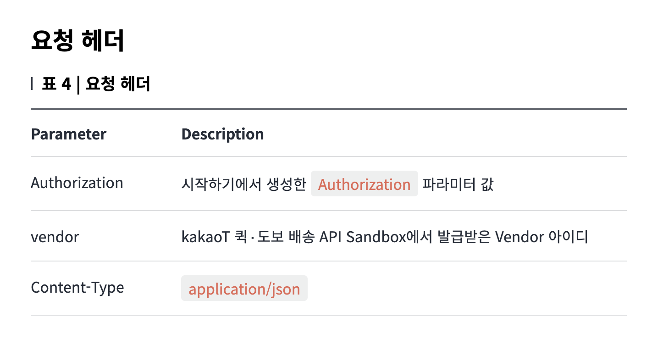Click the thick divider line above table header
The width and height of the screenshot is (663, 345).
(x=328, y=109)
